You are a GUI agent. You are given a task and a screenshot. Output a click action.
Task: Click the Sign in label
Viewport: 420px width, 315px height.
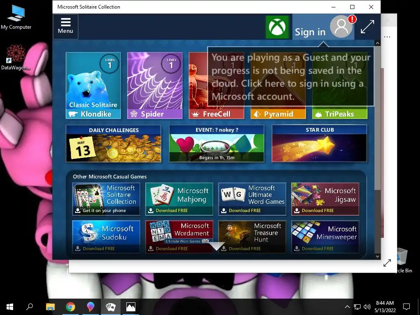(x=310, y=32)
